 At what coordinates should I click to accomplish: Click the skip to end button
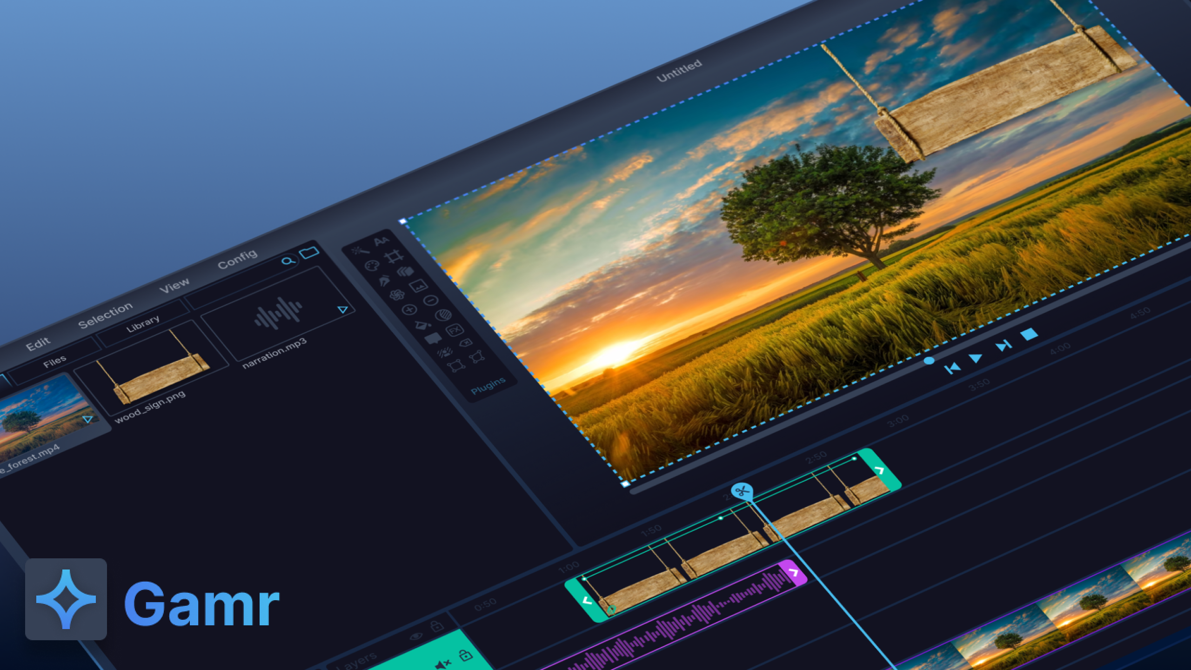click(x=1004, y=346)
